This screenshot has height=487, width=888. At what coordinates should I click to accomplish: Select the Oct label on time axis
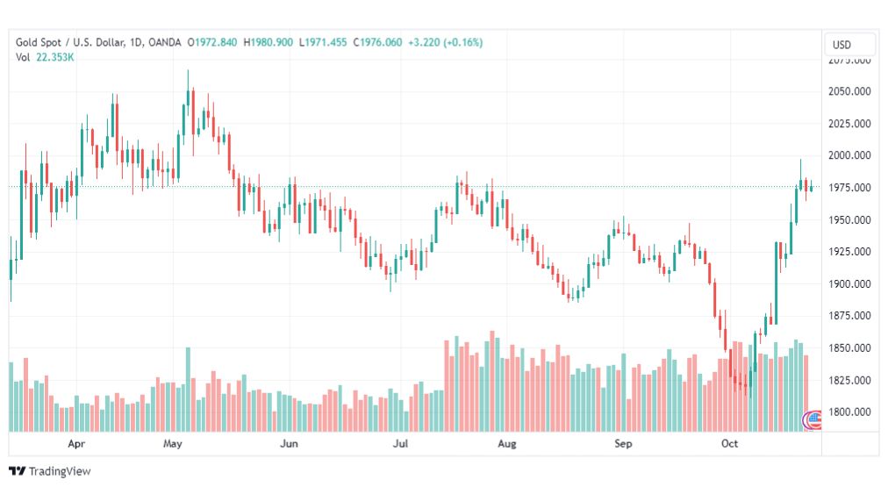tap(729, 443)
